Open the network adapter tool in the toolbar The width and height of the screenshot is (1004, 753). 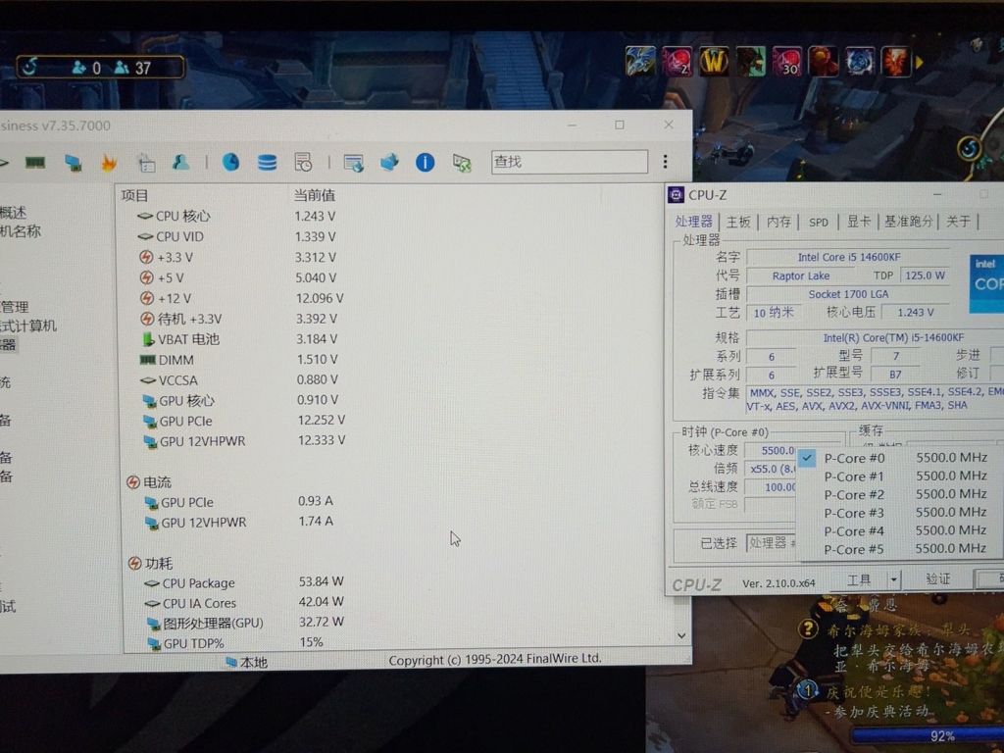(72, 162)
